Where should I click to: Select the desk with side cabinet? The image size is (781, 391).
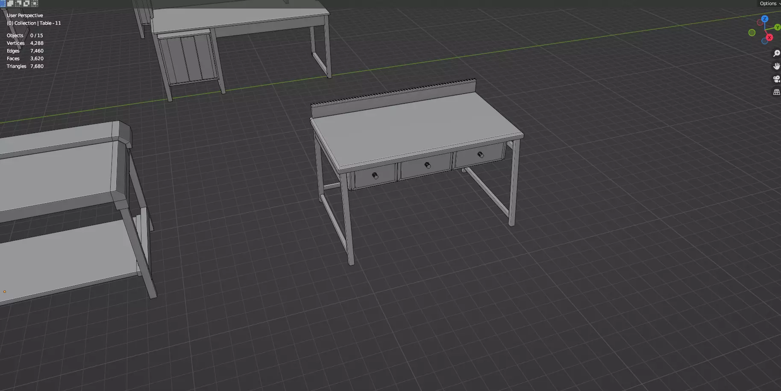239,21
